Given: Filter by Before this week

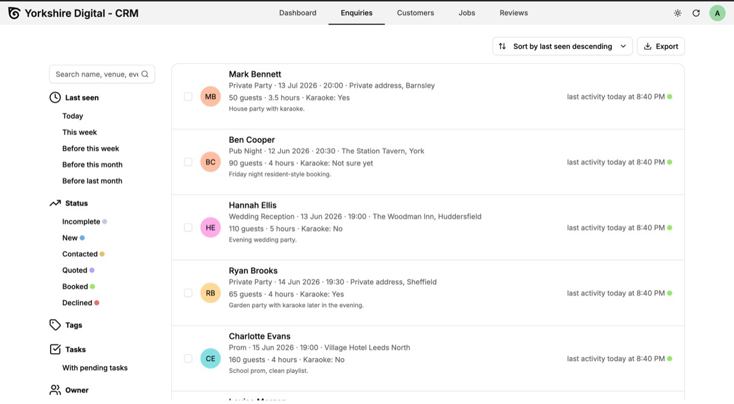Looking at the screenshot, I should 91,148.
